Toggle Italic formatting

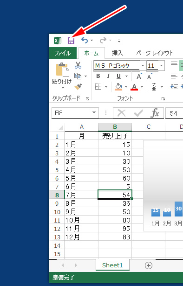tap(108, 76)
